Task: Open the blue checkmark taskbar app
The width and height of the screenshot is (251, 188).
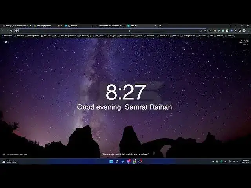Action: point(123,161)
